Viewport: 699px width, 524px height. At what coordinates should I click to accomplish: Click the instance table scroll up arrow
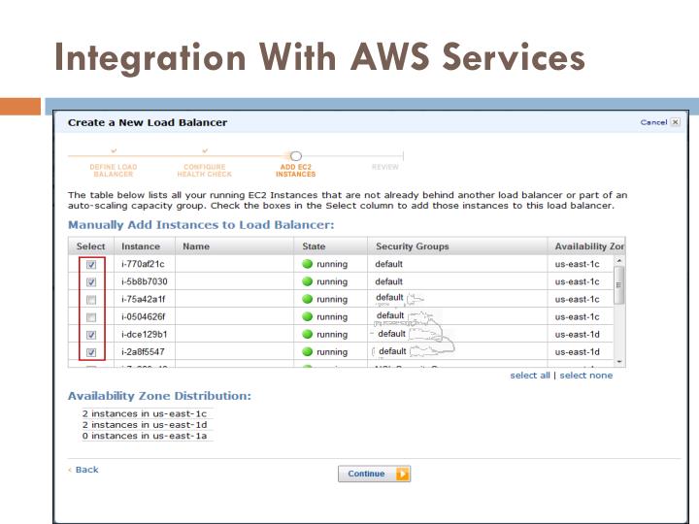click(619, 260)
